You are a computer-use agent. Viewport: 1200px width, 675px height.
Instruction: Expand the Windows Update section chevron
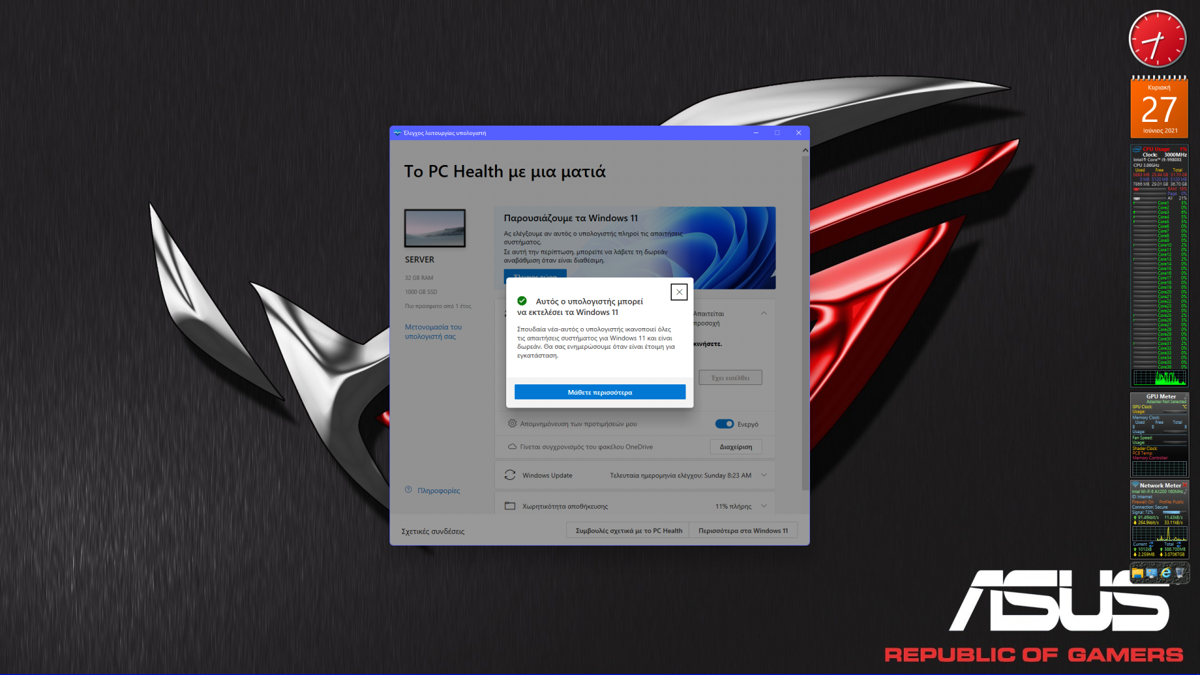pos(764,475)
